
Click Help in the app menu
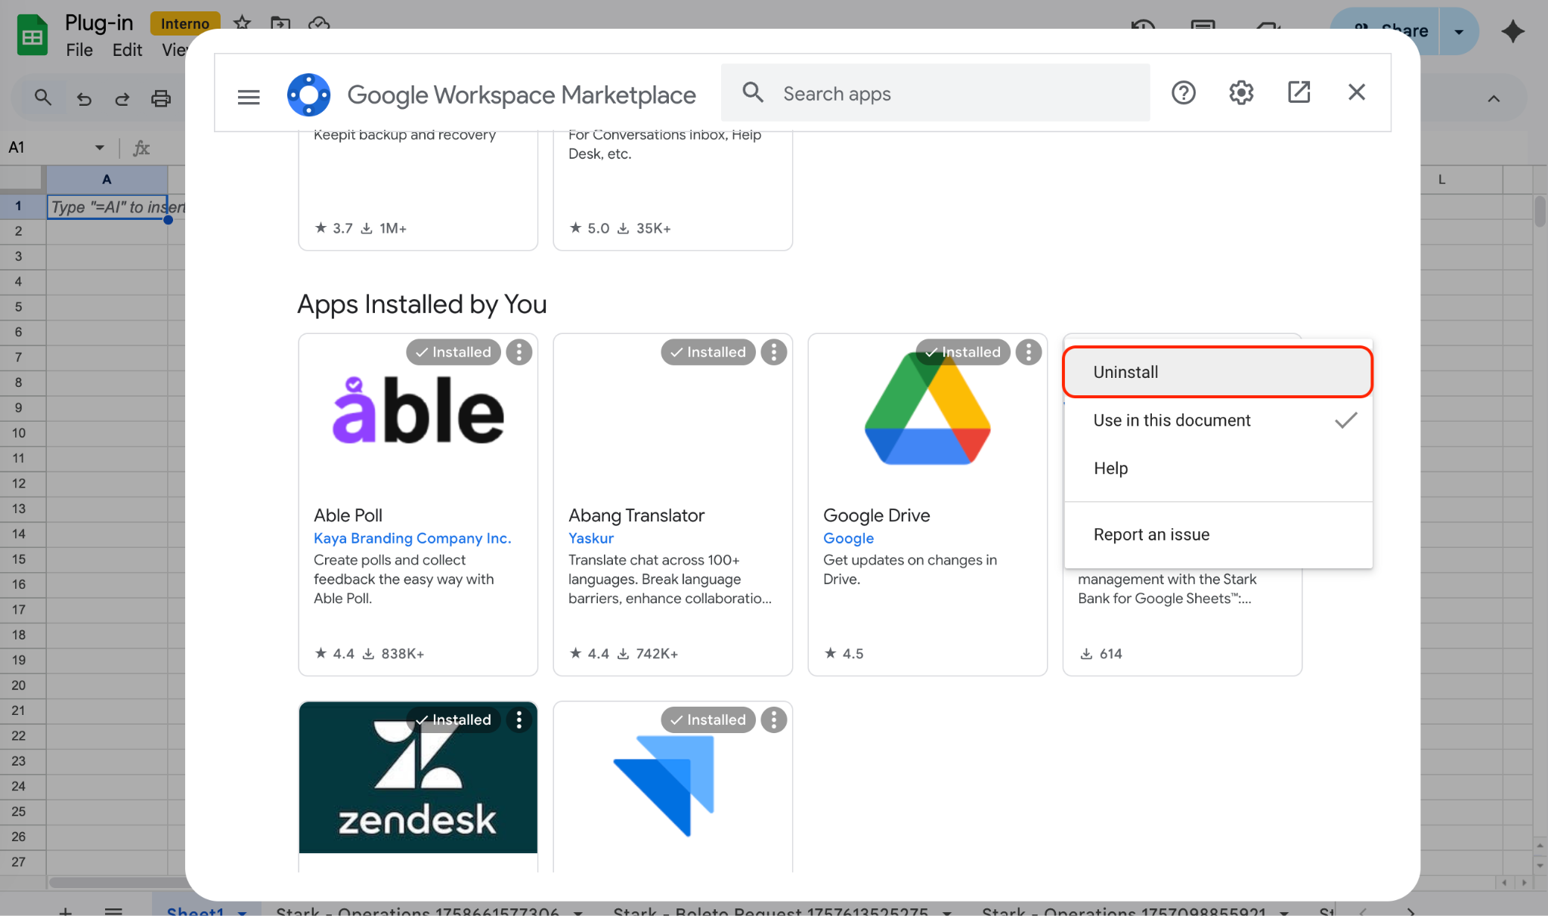[1110, 469]
